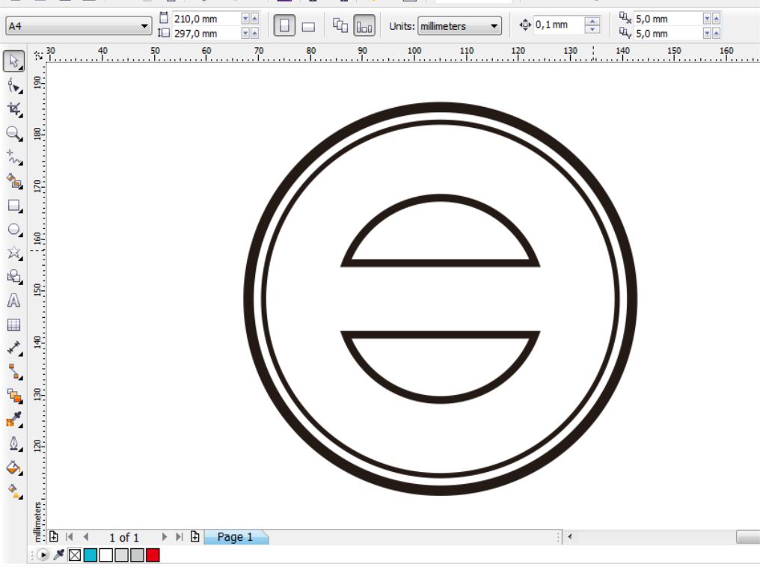Image resolution: width=760 pixels, height=567 pixels.
Task: Select the Shape tool
Action: pos(14,86)
